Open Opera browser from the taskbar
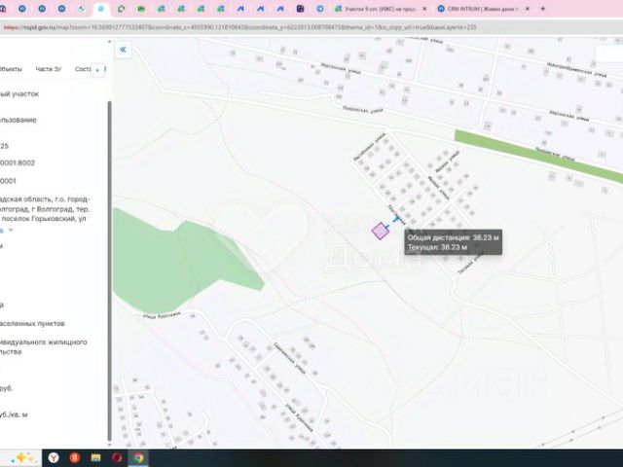Image resolution: width=623 pixels, height=467 pixels. [117, 458]
